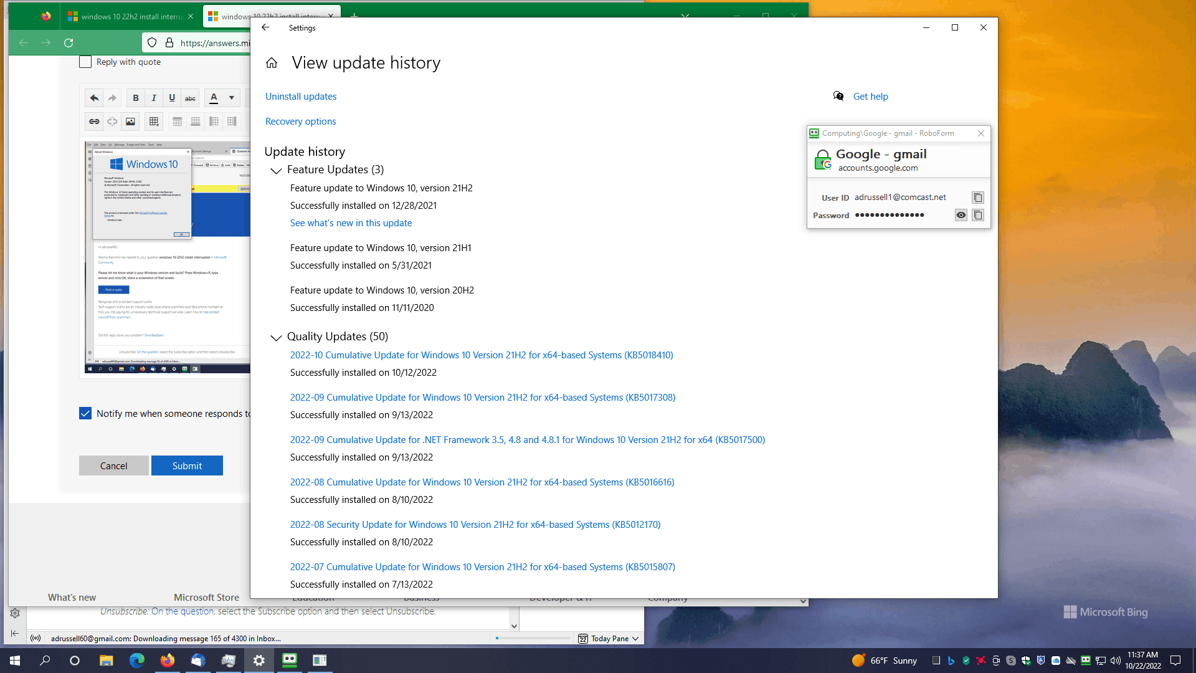The image size is (1196, 673).
Task: Toggle bold formatting in reply editor
Action: point(136,98)
